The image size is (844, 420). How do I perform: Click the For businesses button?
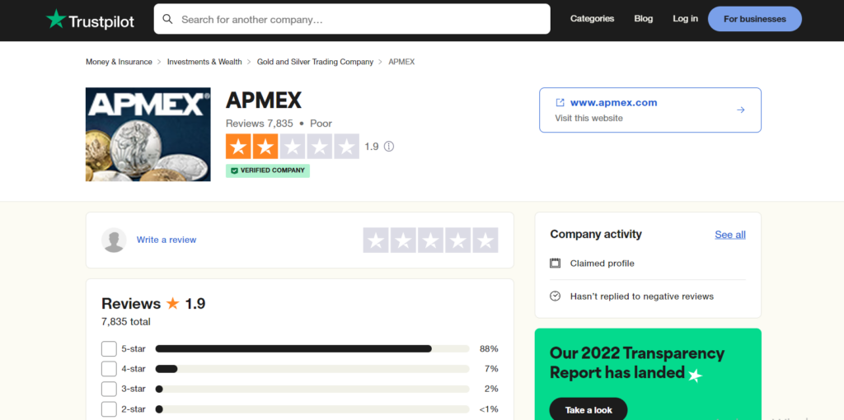(x=755, y=20)
